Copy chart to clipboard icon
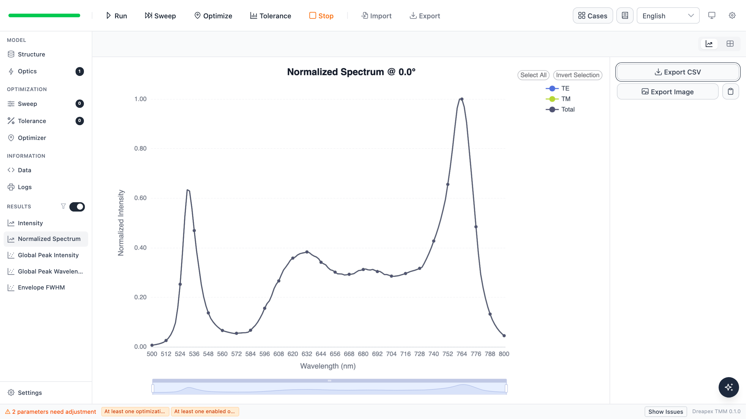The height and width of the screenshot is (419, 746). click(x=731, y=92)
